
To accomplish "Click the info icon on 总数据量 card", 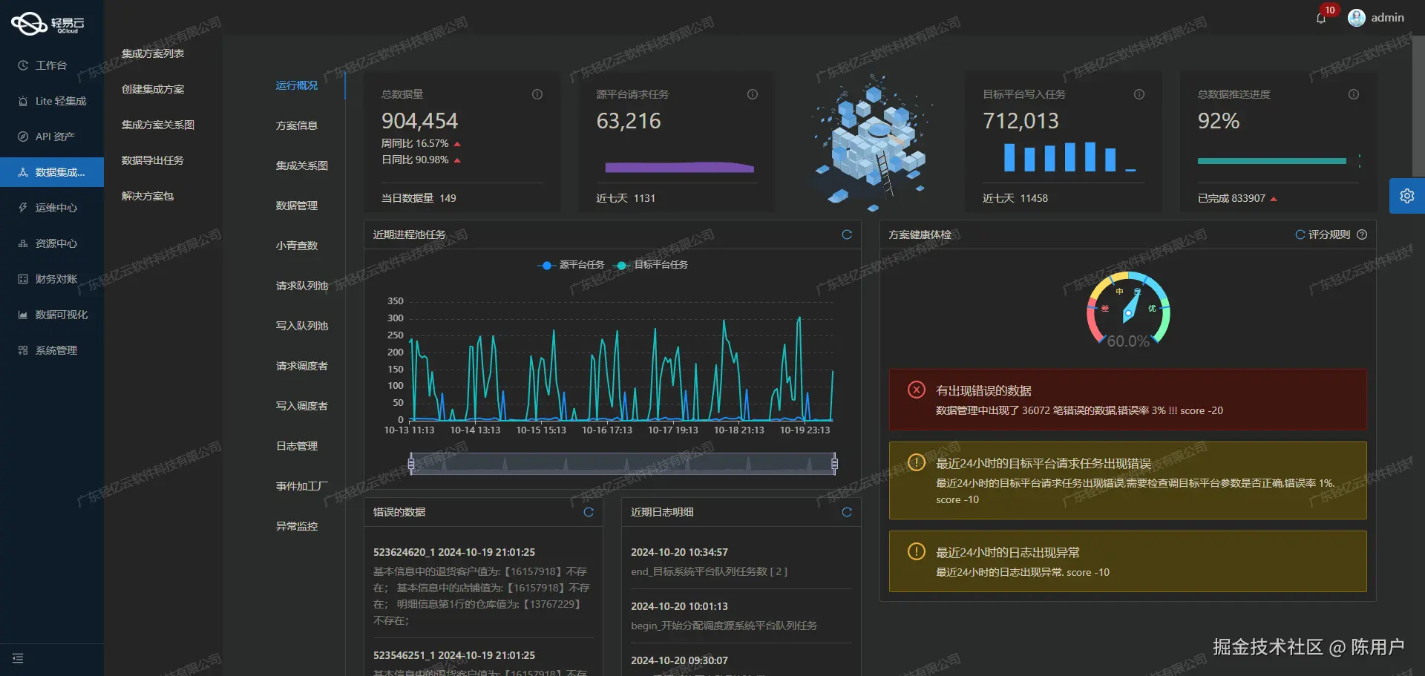I will pyautogui.click(x=537, y=94).
